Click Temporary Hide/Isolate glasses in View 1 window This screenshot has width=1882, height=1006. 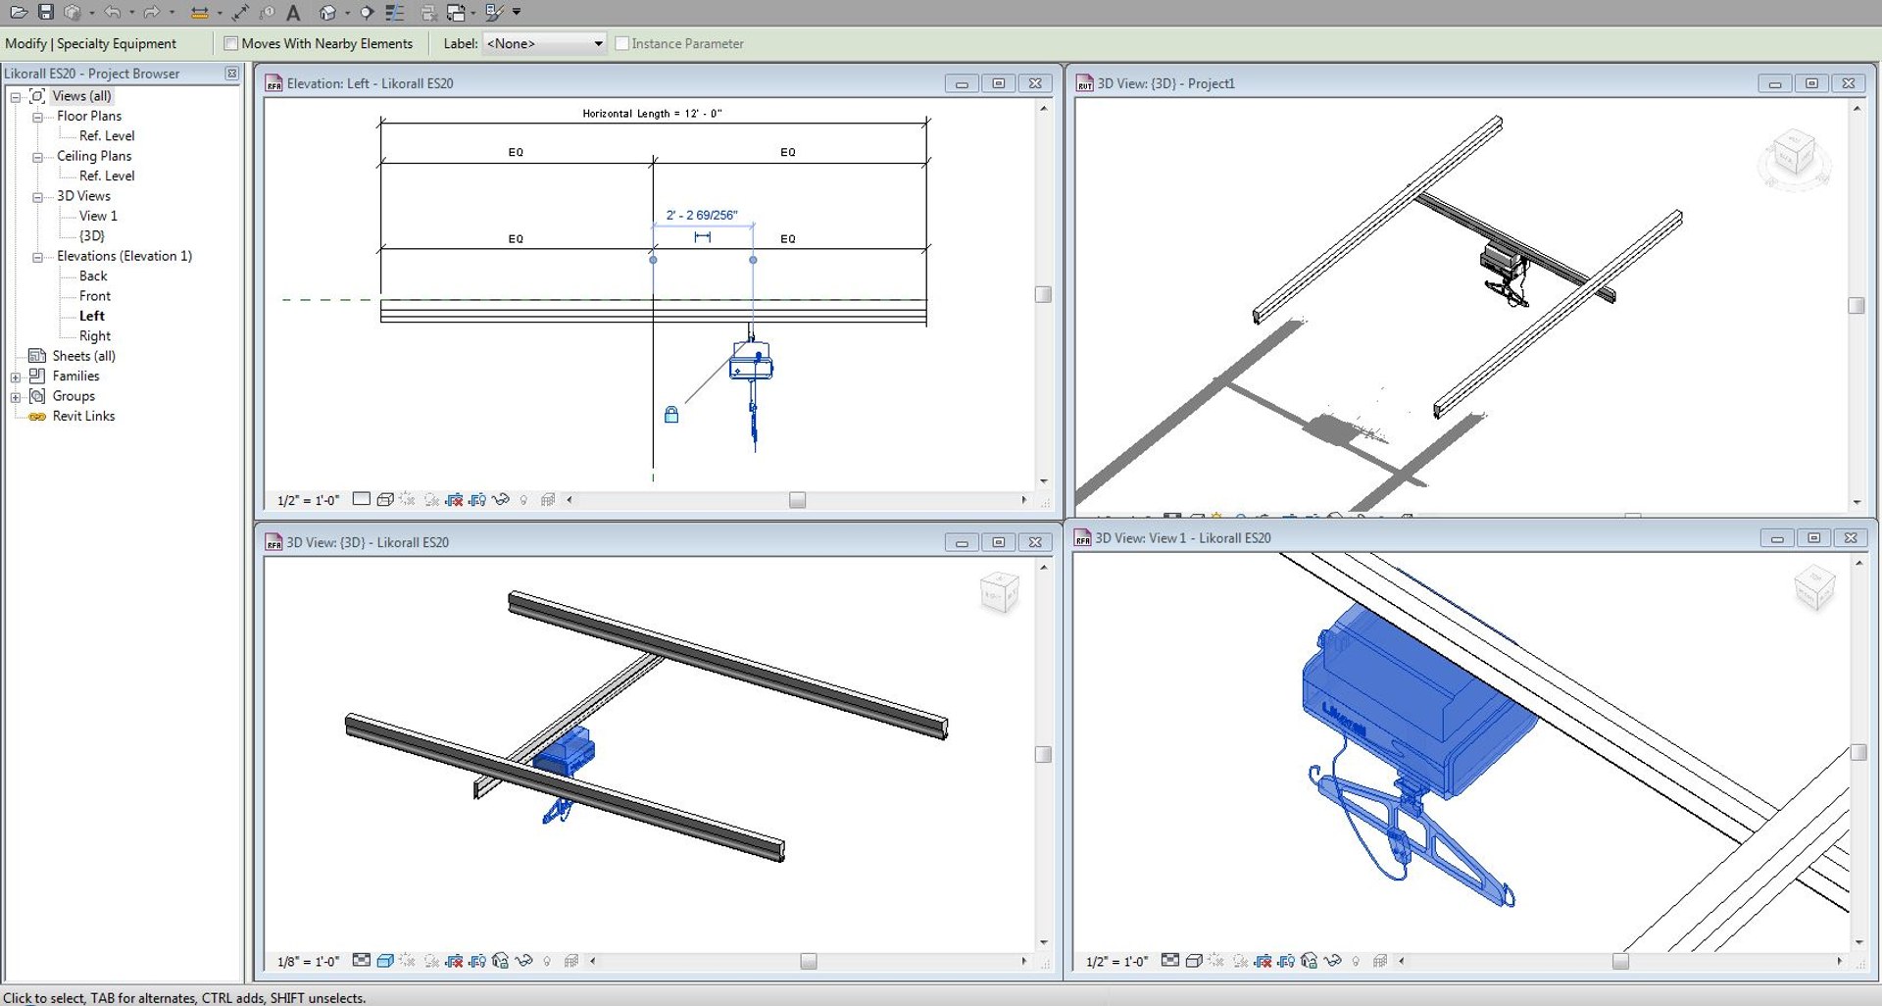coord(1333,960)
